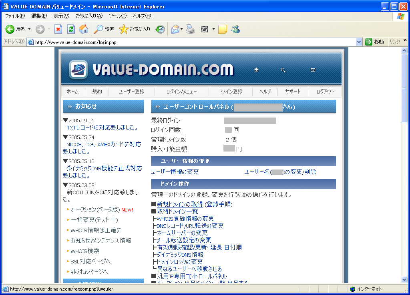Screen dimensions: 410x295
Task: Click the green Go (移動) arrow button
Action: 369,42
